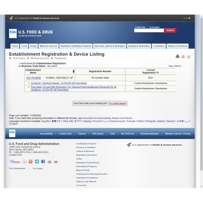Screen dimensions: 203x203
Task: Click the red SEARCH button
Action: click(x=170, y=30)
